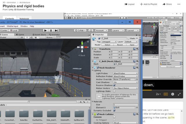Open the HazMatCha folder
The width and height of the screenshot is (186, 124).
pyautogui.click(x=38, y=115)
